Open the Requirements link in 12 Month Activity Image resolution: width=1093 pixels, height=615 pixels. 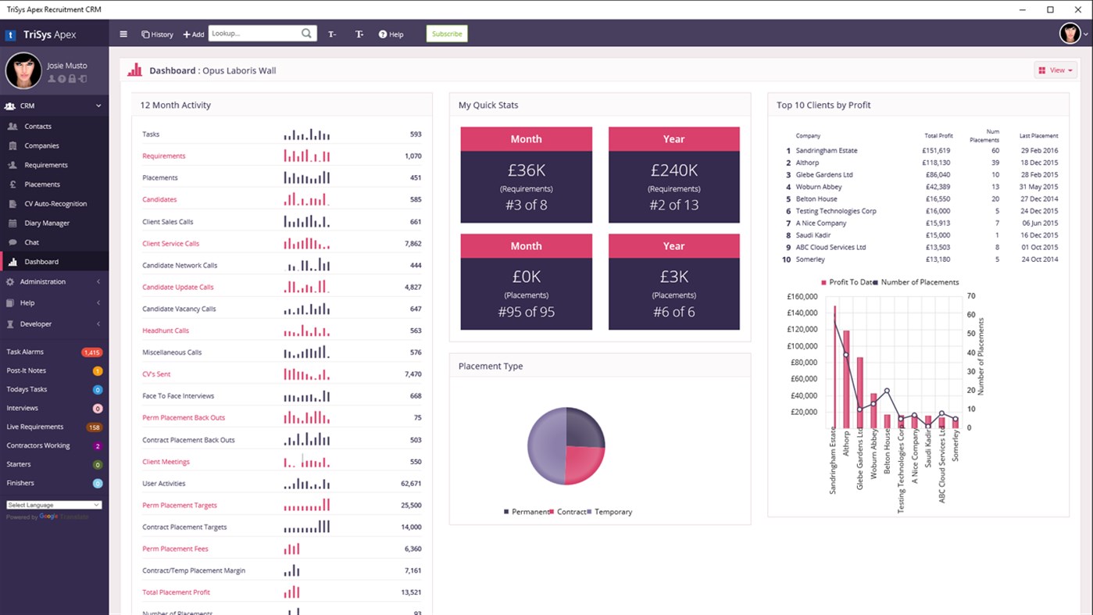pos(163,156)
